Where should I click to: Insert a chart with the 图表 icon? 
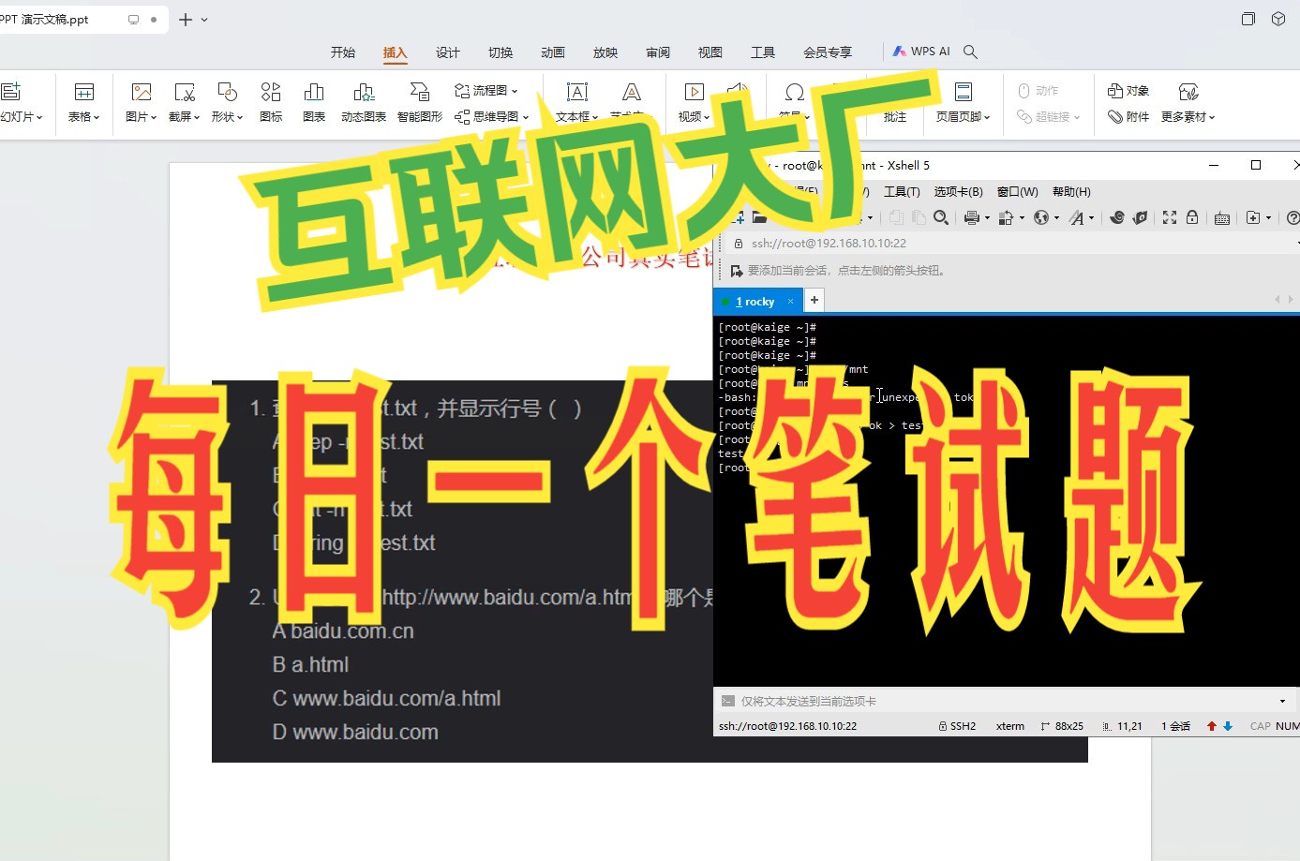[314, 92]
